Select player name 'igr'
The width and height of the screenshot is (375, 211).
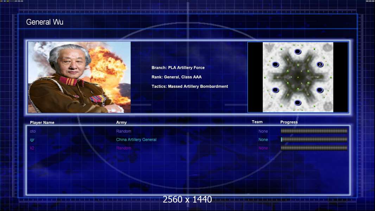[x=32, y=140]
